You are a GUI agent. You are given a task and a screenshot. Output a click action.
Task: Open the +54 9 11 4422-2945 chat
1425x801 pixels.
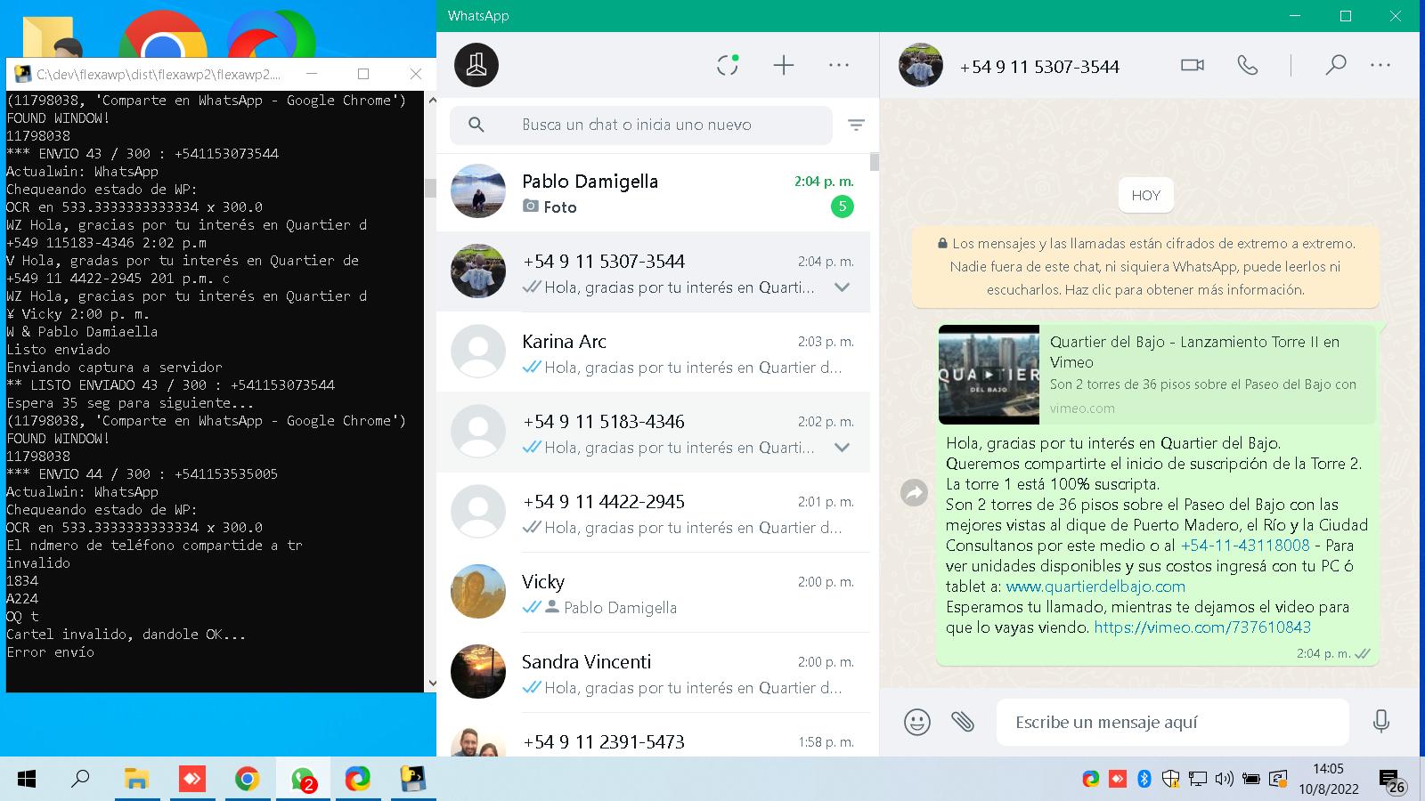[653, 513]
